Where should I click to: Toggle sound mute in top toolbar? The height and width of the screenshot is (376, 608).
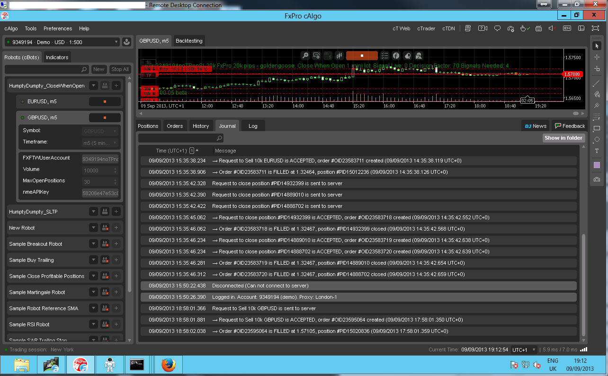[x=553, y=28]
